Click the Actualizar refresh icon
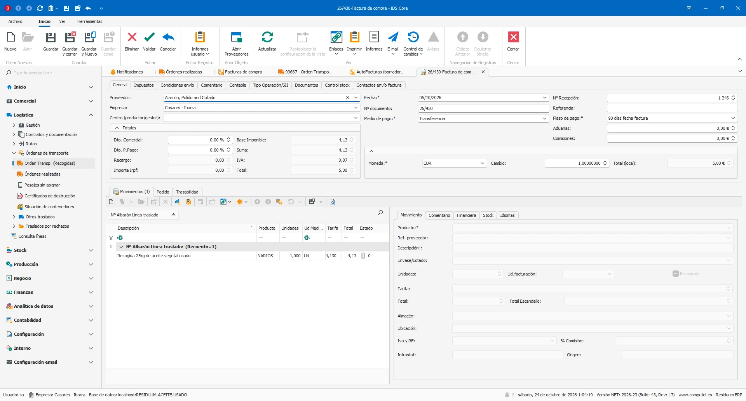This screenshot has width=746, height=401. (267, 37)
